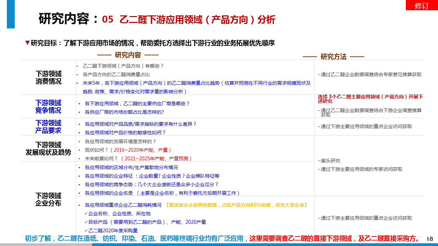Screen dimensions: 438x246
Task: Click the 下游领域发展现状及趋势 row label
Action: 48,149
